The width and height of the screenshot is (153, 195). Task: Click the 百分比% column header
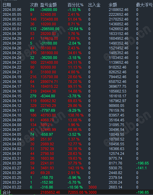click(76, 5)
